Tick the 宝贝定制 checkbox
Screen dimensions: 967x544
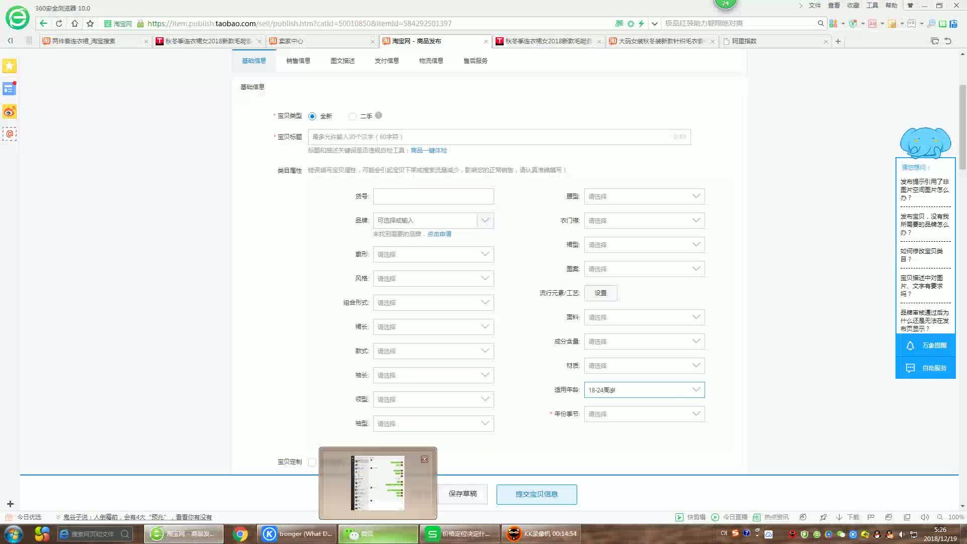point(312,462)
